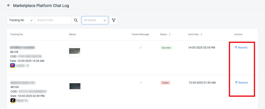Expand the Tracking No search type dropdown
Screen dimensions: 265x109
[x=21, y=20]
